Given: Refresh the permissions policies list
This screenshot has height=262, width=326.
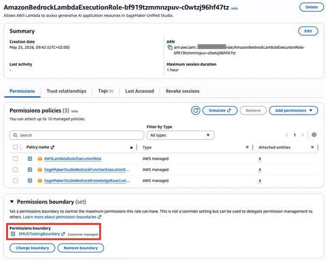Looking at the screenshot, I should coord(196,111).
